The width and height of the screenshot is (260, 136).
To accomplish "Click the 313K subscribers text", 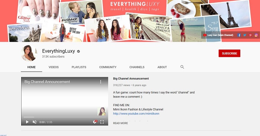I will pos(53,57).
